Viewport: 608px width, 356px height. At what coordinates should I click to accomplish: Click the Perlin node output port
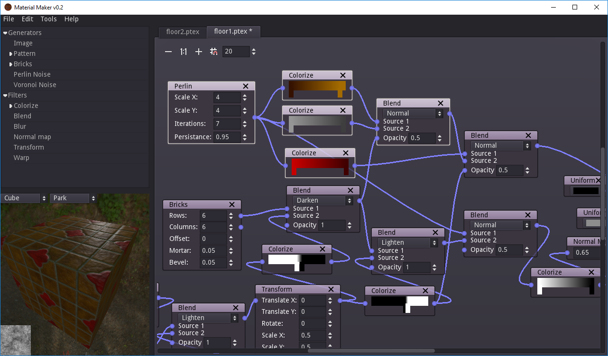255,117
